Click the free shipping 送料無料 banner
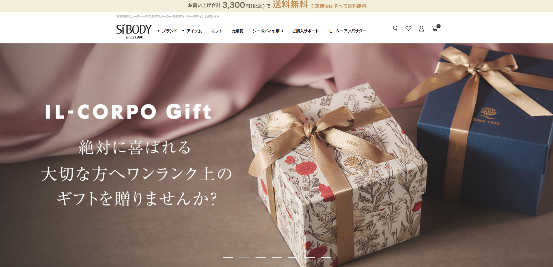 tap(276, 6)
